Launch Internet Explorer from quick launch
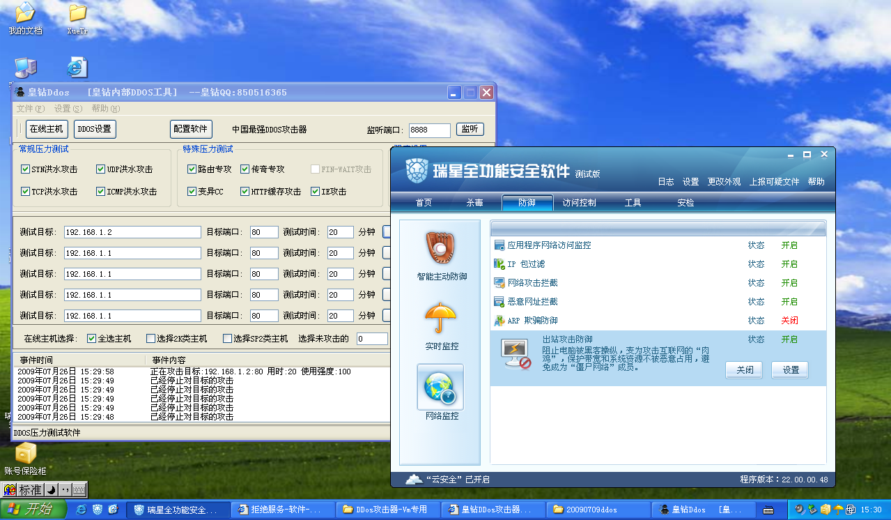Screen dimensions: 891x520 82,510
